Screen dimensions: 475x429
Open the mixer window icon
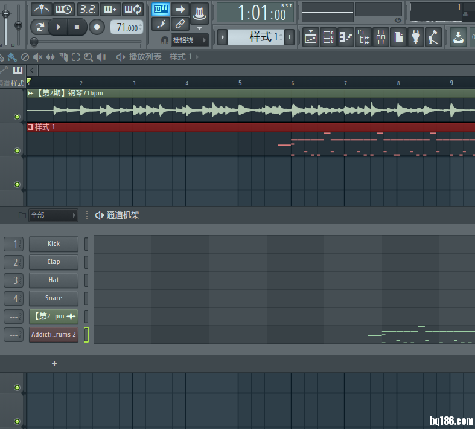coord(381,37)
